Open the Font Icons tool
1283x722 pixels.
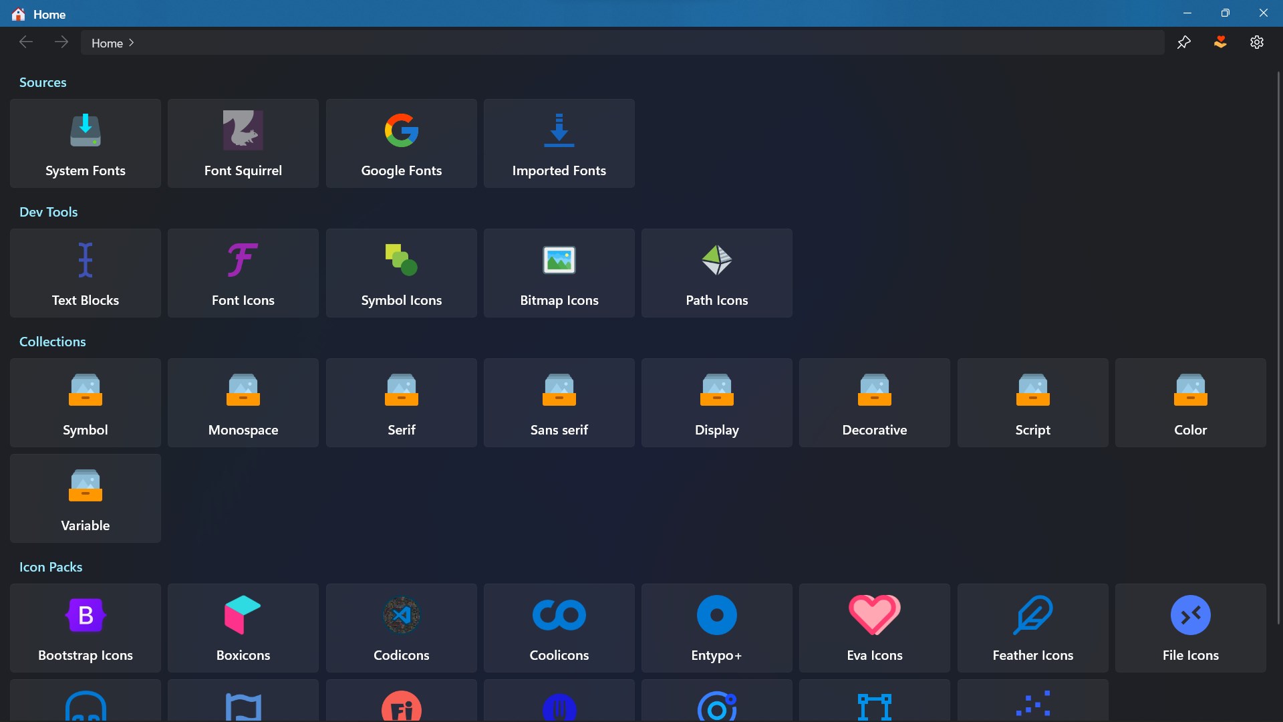tap(243, 273)
